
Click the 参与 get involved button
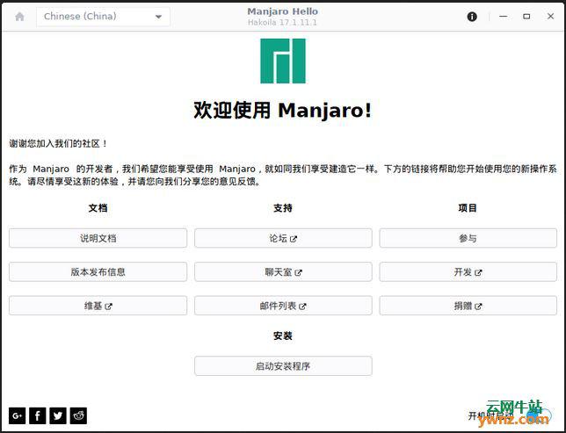point(468,238)
